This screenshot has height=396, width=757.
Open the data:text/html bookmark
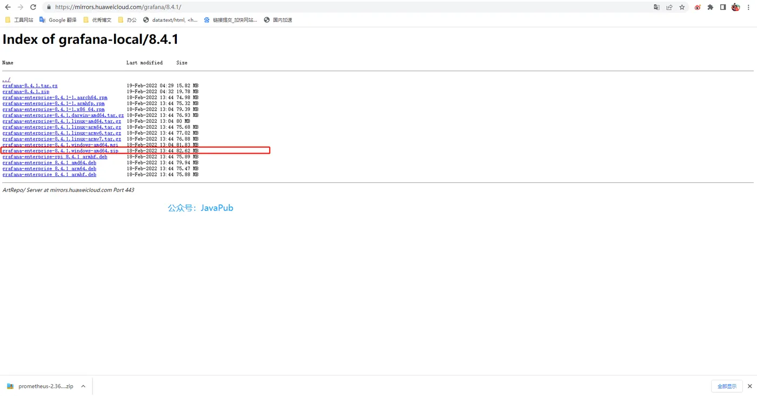coord(170,20)
